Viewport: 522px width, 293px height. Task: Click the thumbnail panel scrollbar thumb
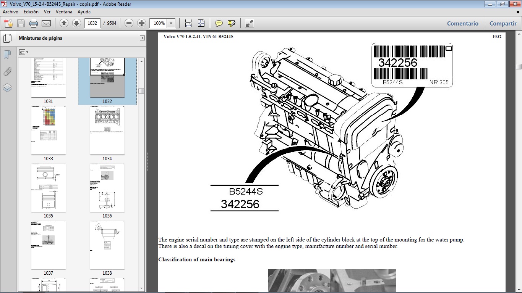[x=141, y=91]
